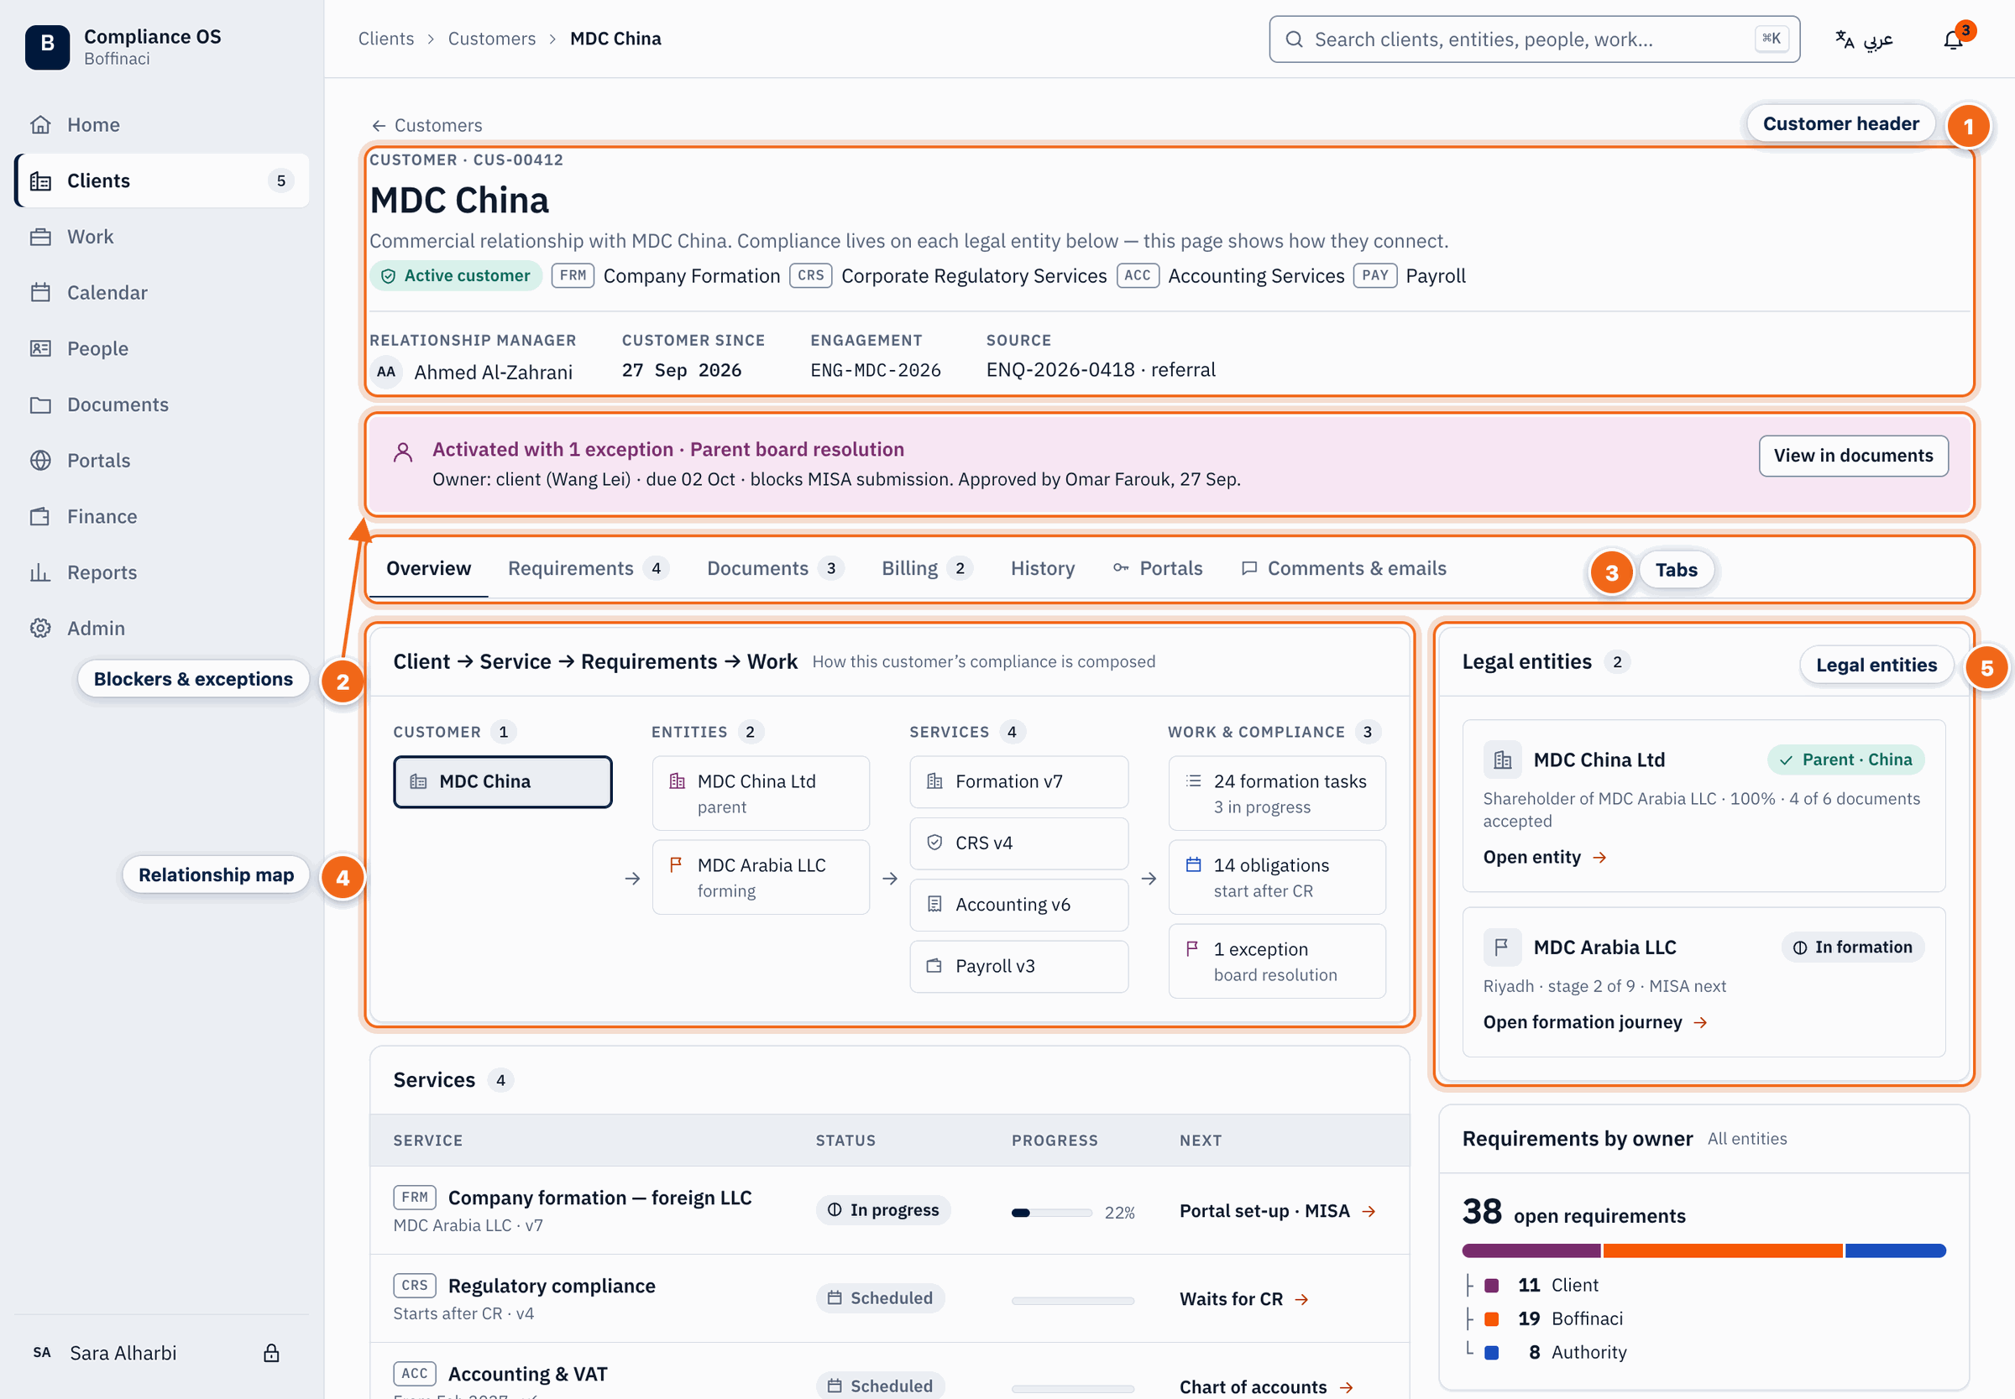Click Clients in the breadcrumb
Viewport: 2015px width, 1399px height.
click(x=386, y=39)
